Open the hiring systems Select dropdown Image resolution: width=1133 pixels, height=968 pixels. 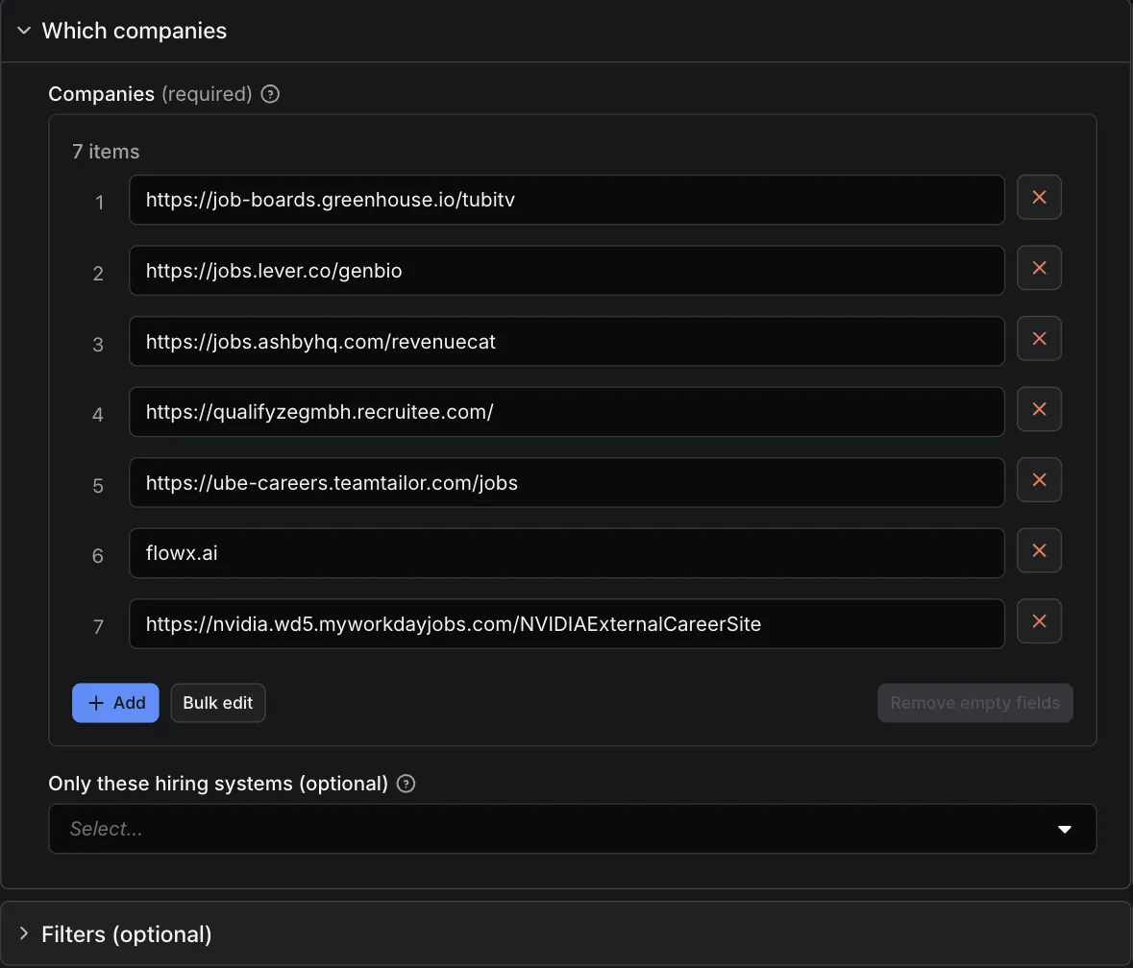click(x=573, y=829)
